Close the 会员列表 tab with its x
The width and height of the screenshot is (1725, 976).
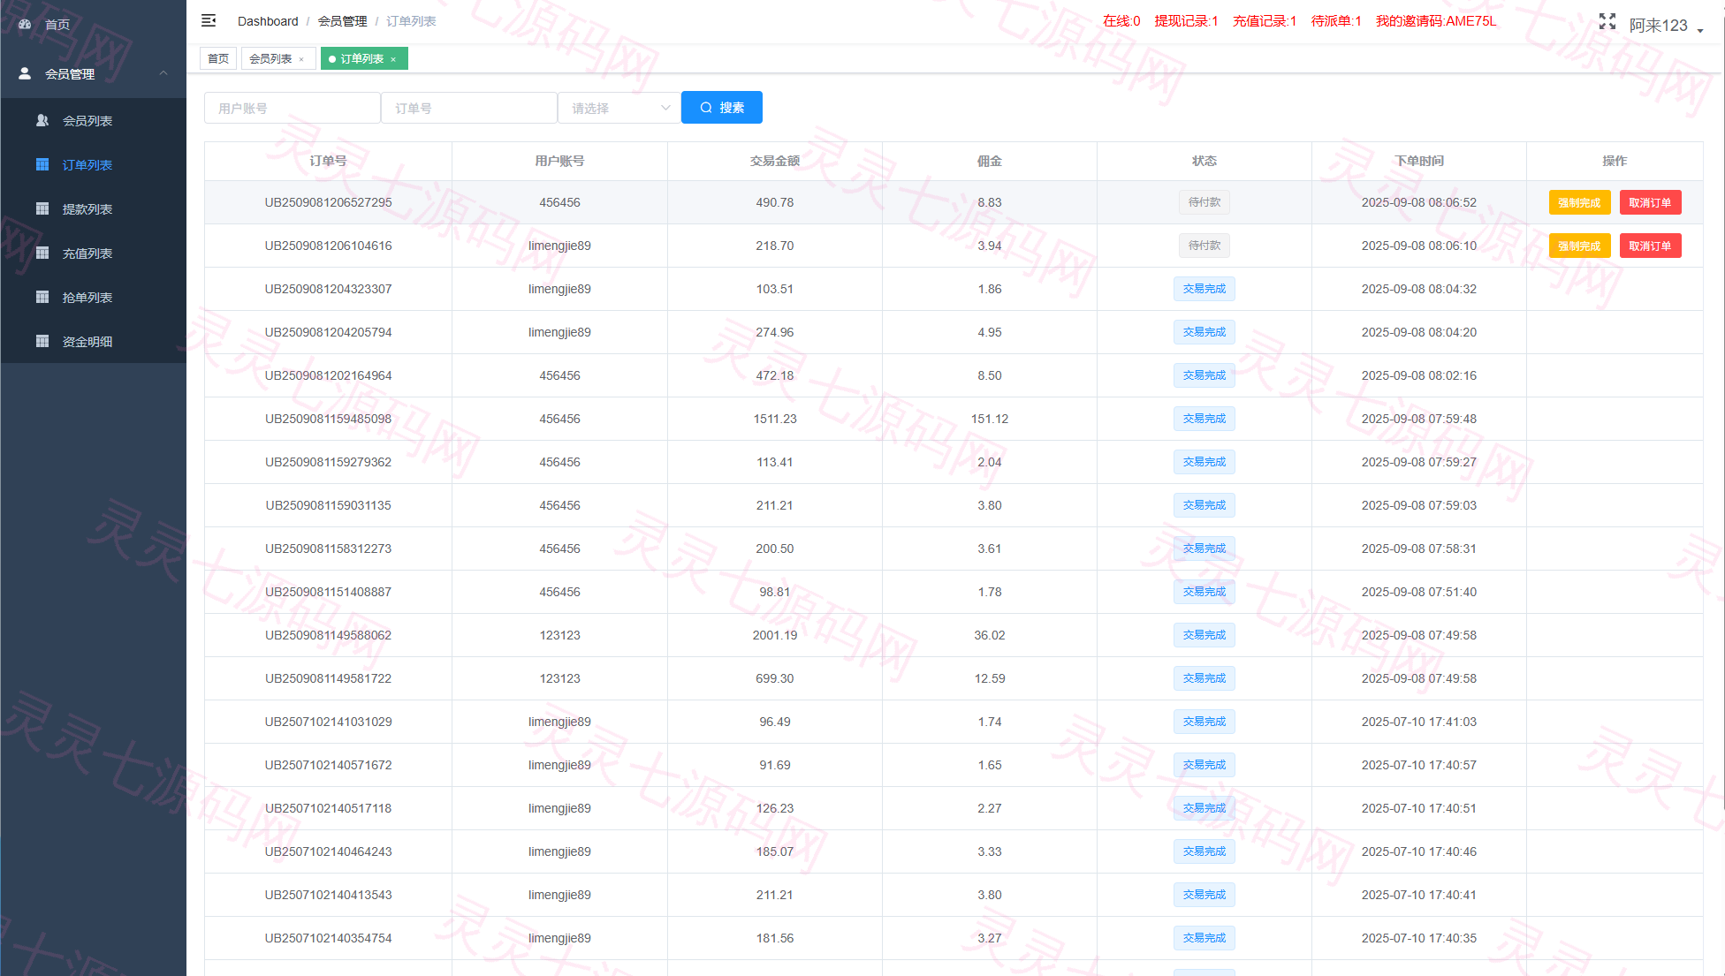pyautogui.click(x=301, y=59)
